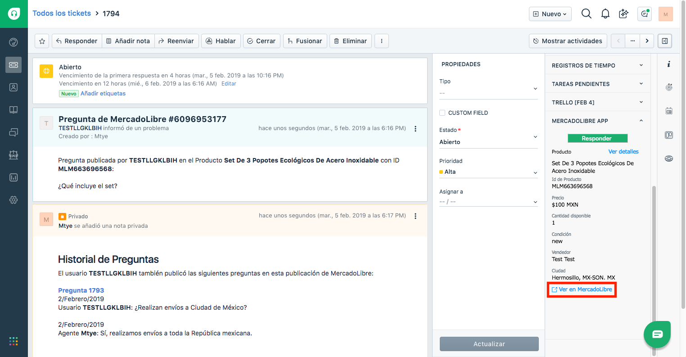Viewport: 686px width, 357px height.
Task: Open the contacts icon in sidebar
Action: [x=14, y=87]
